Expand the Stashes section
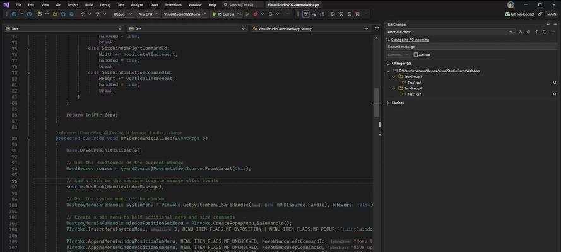The width and height of the screenshot is (561, 252). coord(388,103)
